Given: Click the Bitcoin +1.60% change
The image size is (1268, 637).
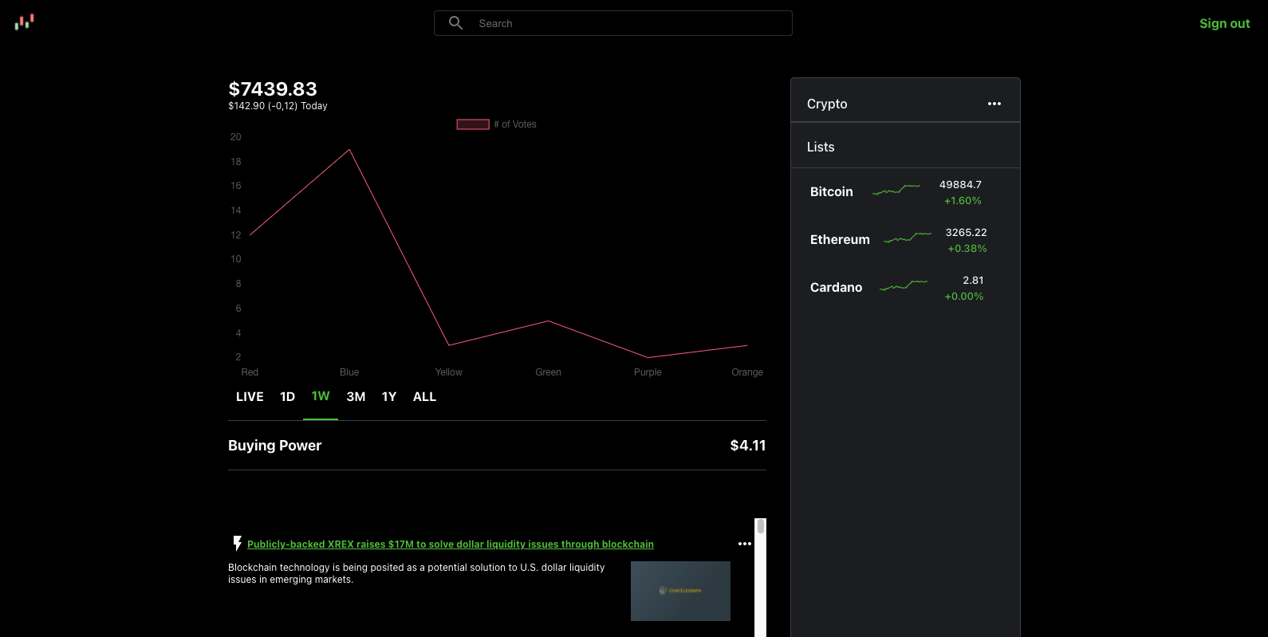Looking at the screenshot, I should pos(963,201).
